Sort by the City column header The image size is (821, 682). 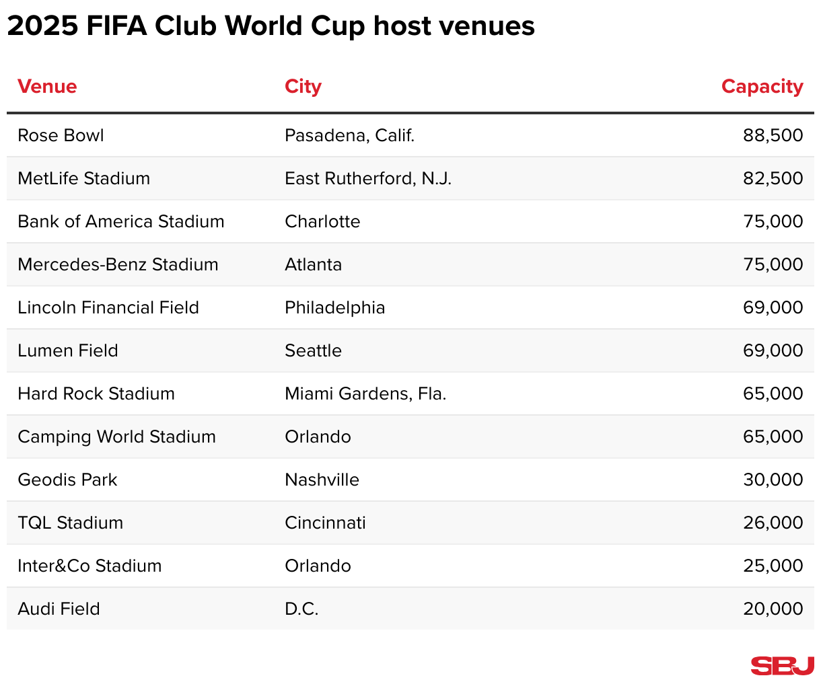pyautogui.click(x=303, y=87)
